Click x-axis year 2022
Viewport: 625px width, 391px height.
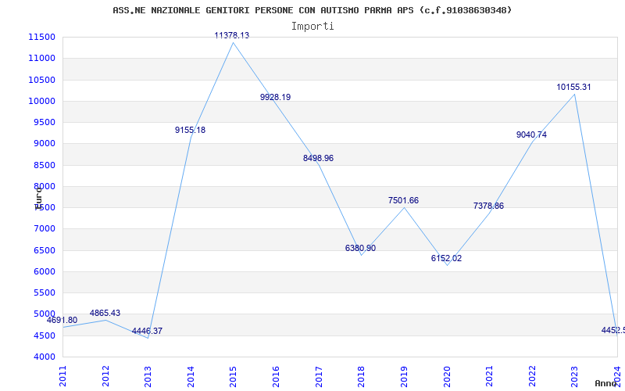(x=532, y=376)
